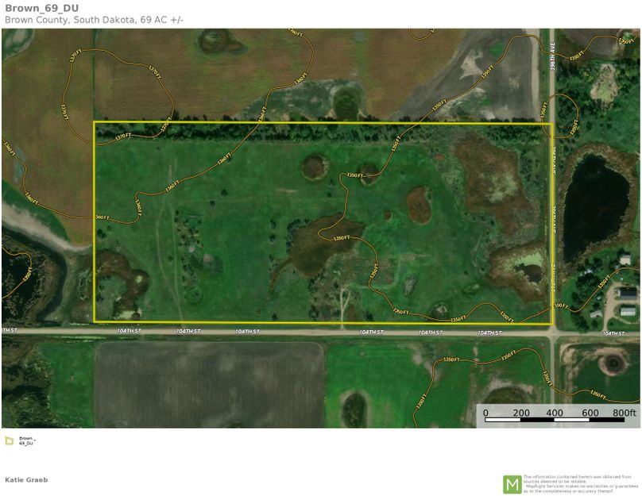Select the 800ft mark on scale bar
This screenshot has height=496, width=642.
pyautogui.click(x=624, y=413)
